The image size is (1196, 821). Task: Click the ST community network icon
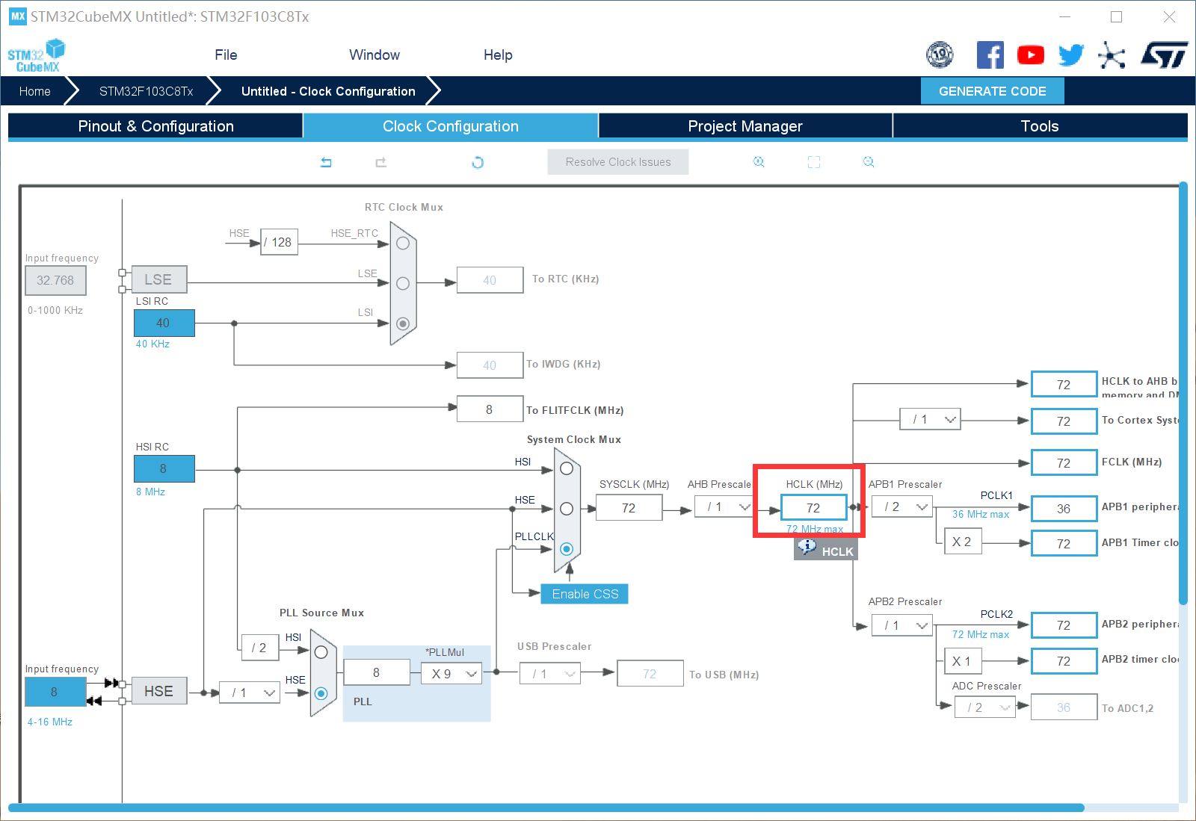click(x=1112, y=55)
